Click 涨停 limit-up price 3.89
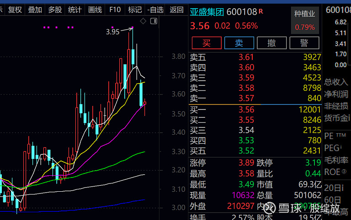 pos(246,163)
